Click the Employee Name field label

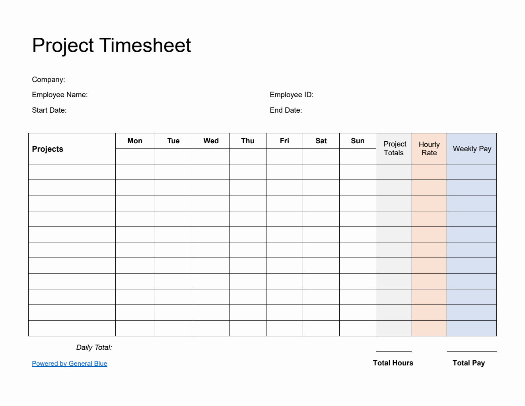click(x=60, y=95)
